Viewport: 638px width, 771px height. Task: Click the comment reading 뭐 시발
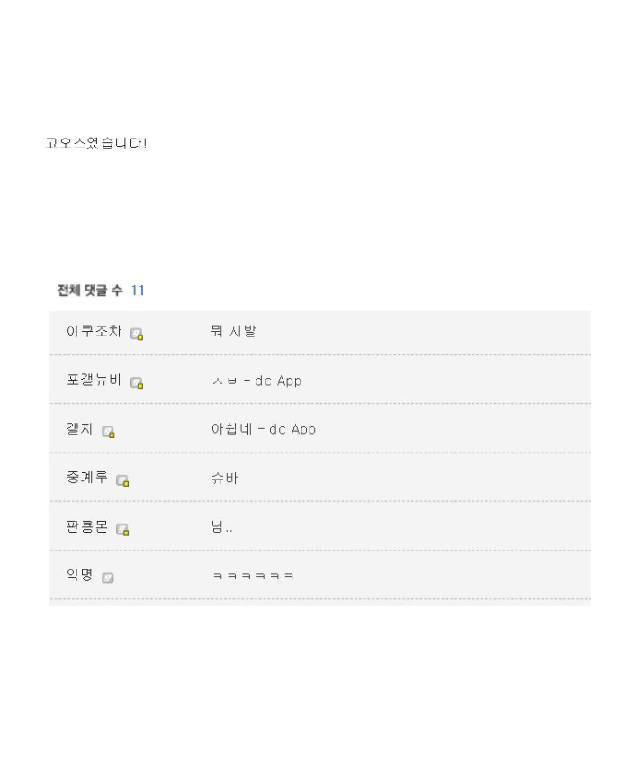233,331
